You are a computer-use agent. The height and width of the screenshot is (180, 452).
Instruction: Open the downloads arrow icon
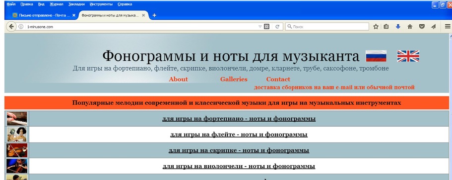[398, 27]
